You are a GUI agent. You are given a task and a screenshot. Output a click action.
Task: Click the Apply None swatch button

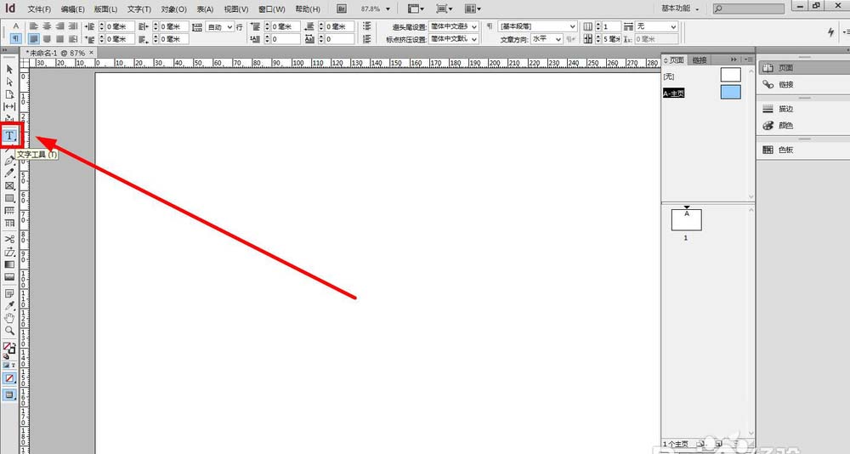[9, 378]
